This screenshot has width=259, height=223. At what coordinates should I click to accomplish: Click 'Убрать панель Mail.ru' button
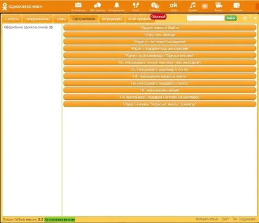pos(159,27)
